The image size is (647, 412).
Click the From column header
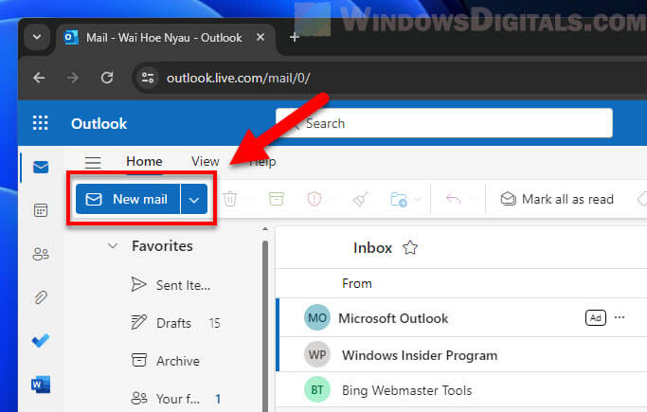(357, 284)
